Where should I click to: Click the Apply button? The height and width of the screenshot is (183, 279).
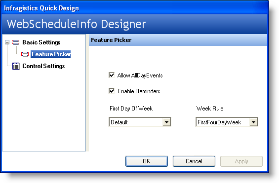tap(241, 161)
